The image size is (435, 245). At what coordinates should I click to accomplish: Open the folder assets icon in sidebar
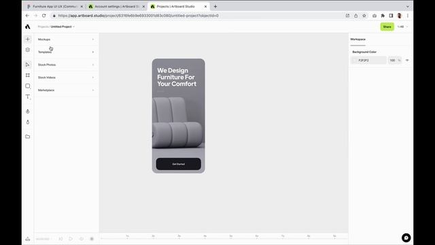tap(27, 136)
